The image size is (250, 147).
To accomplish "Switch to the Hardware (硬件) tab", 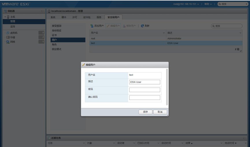I will coord(64,17).
